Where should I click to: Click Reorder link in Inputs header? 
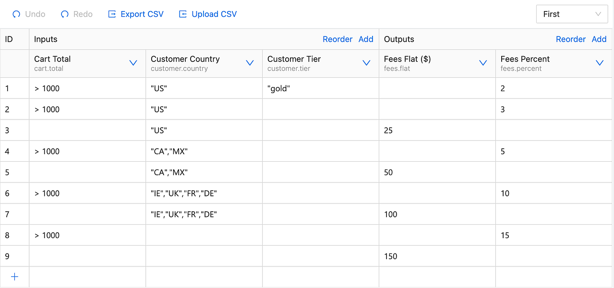[x=337, y=39]
